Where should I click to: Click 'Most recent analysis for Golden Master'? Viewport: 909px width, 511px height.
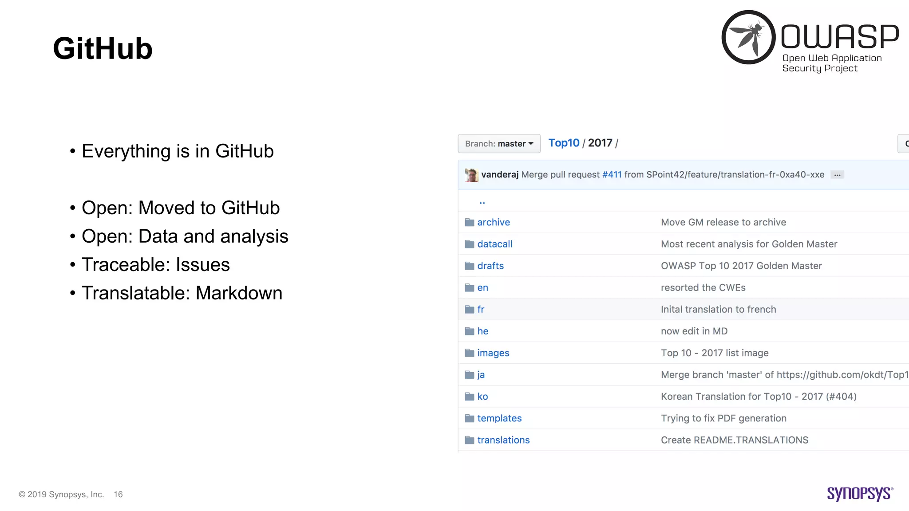[749, 244]
